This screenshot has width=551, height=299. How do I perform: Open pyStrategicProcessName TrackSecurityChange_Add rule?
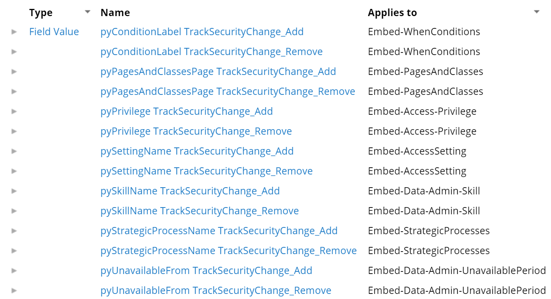pos(219,231)
